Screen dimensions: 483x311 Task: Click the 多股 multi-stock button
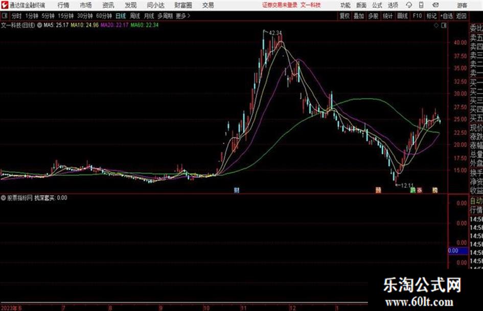pyautogui.click(x=373, y=16)
